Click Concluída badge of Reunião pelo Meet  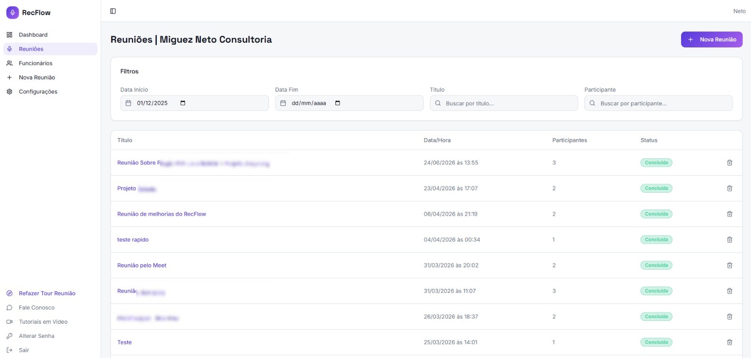click(x=656, y=265)
